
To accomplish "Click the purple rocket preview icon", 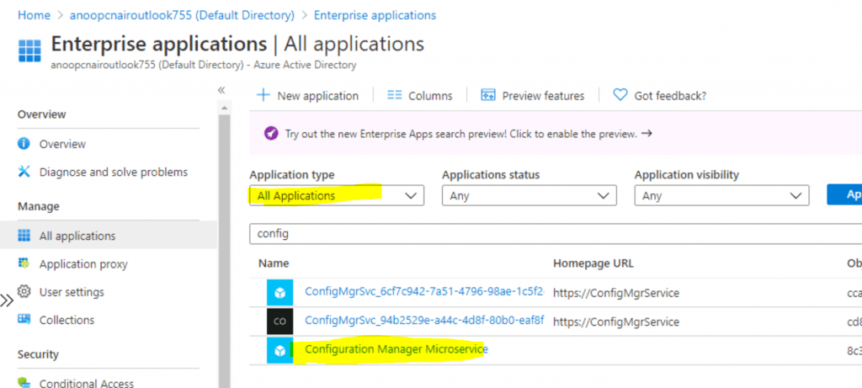I will (271, 134).
